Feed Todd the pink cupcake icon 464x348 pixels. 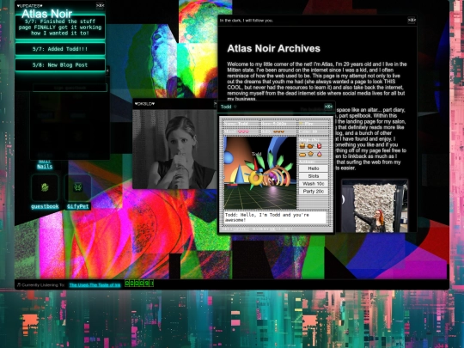319,154
